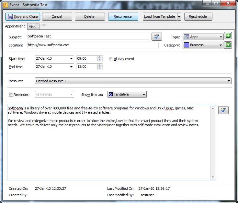The width and height of the screenshot is (238, 203).
Task: Click the Tentative striped pattern icon
Action: (x=111, y=94)
